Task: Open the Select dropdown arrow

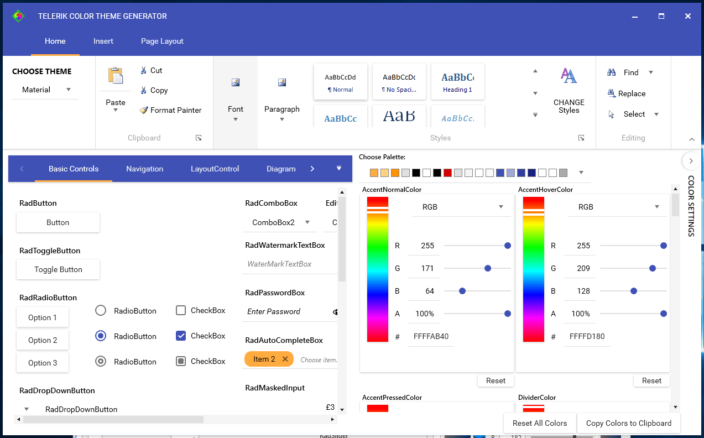Action: click(x=656, y=114)
